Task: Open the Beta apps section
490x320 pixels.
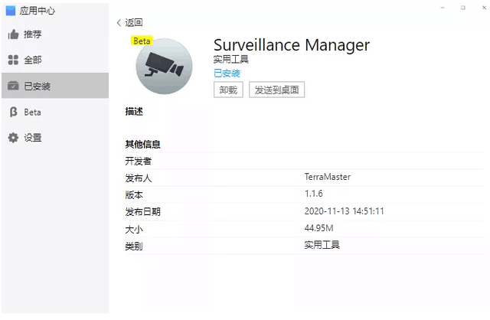Action: 32,112
